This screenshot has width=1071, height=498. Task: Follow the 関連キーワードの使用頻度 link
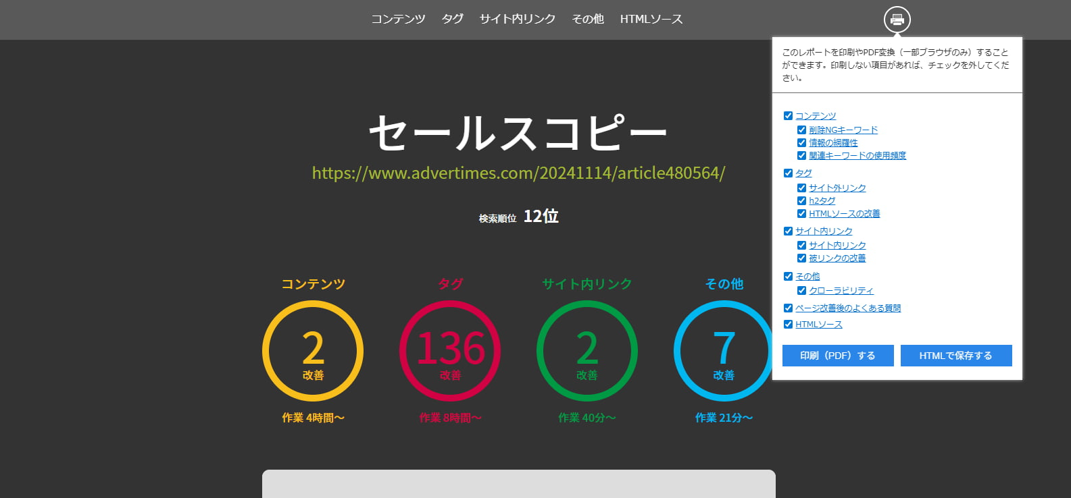(857, 156)
